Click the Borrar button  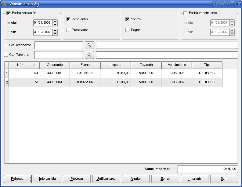pyautogui.click(x=165, y=179)
